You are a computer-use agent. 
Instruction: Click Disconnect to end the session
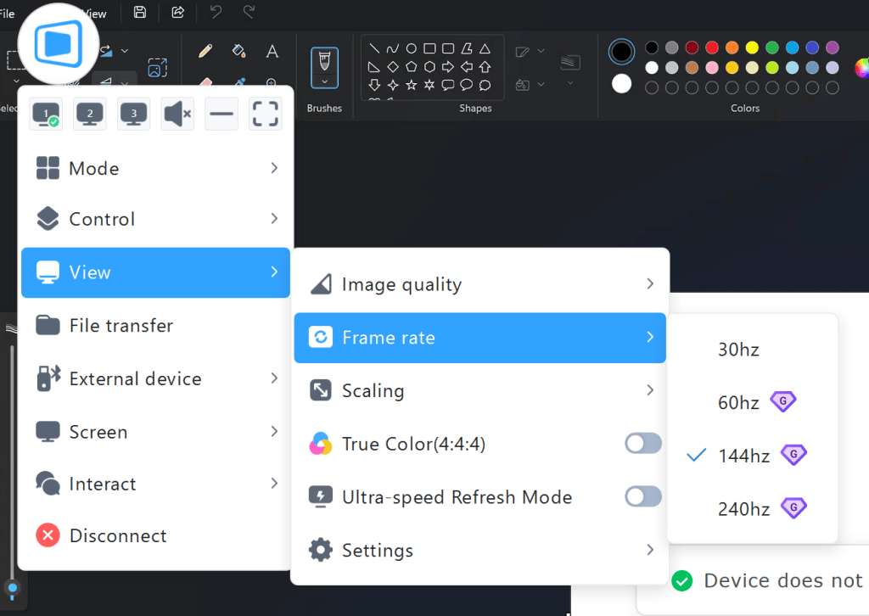tap(156, 535)
